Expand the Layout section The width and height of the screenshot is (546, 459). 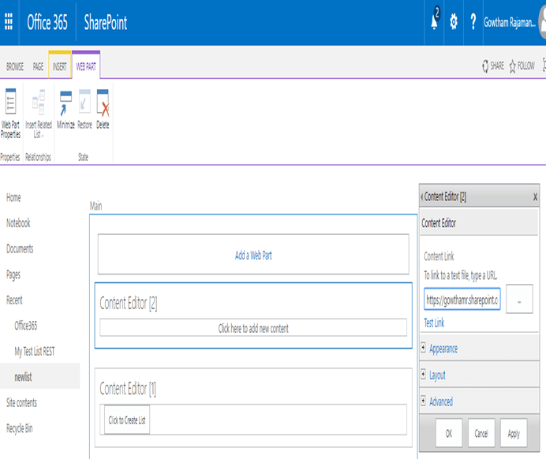[x=437, y=375]
